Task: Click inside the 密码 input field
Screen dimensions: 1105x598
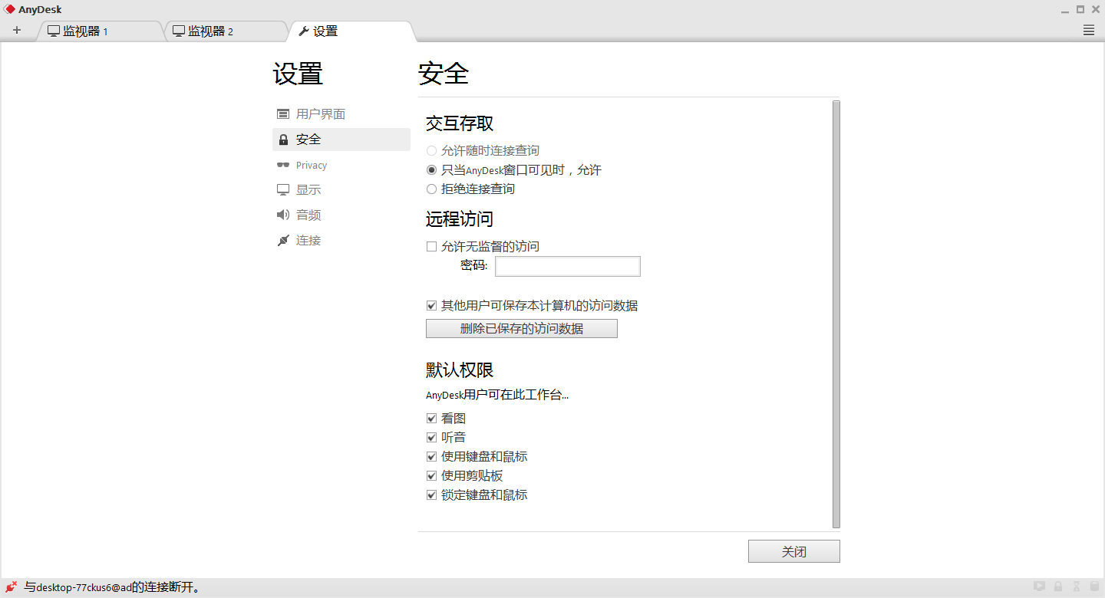Action: [x=567, y=266]
